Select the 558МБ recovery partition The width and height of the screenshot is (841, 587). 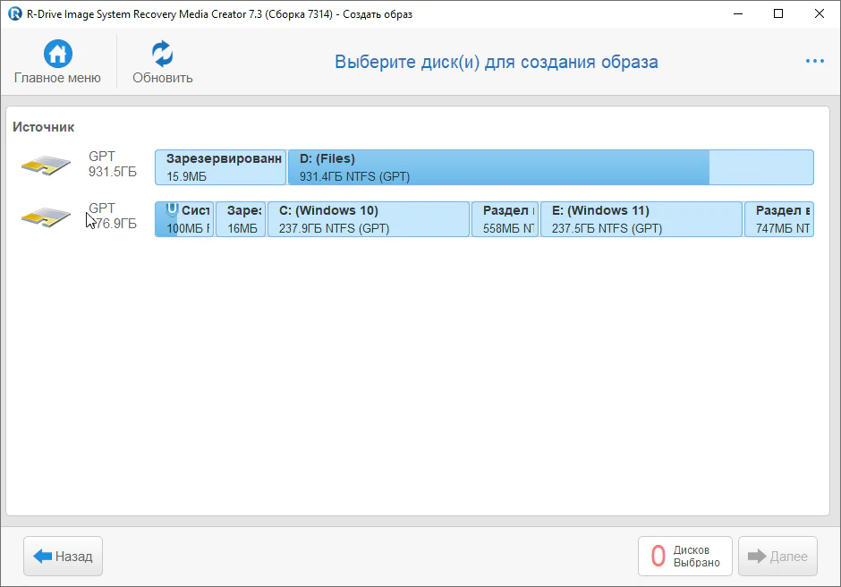(x=505, y=219)
